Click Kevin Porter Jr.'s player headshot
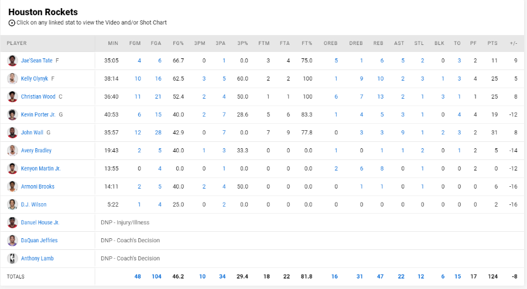The image size is (527, 289). tap(12, 114)
